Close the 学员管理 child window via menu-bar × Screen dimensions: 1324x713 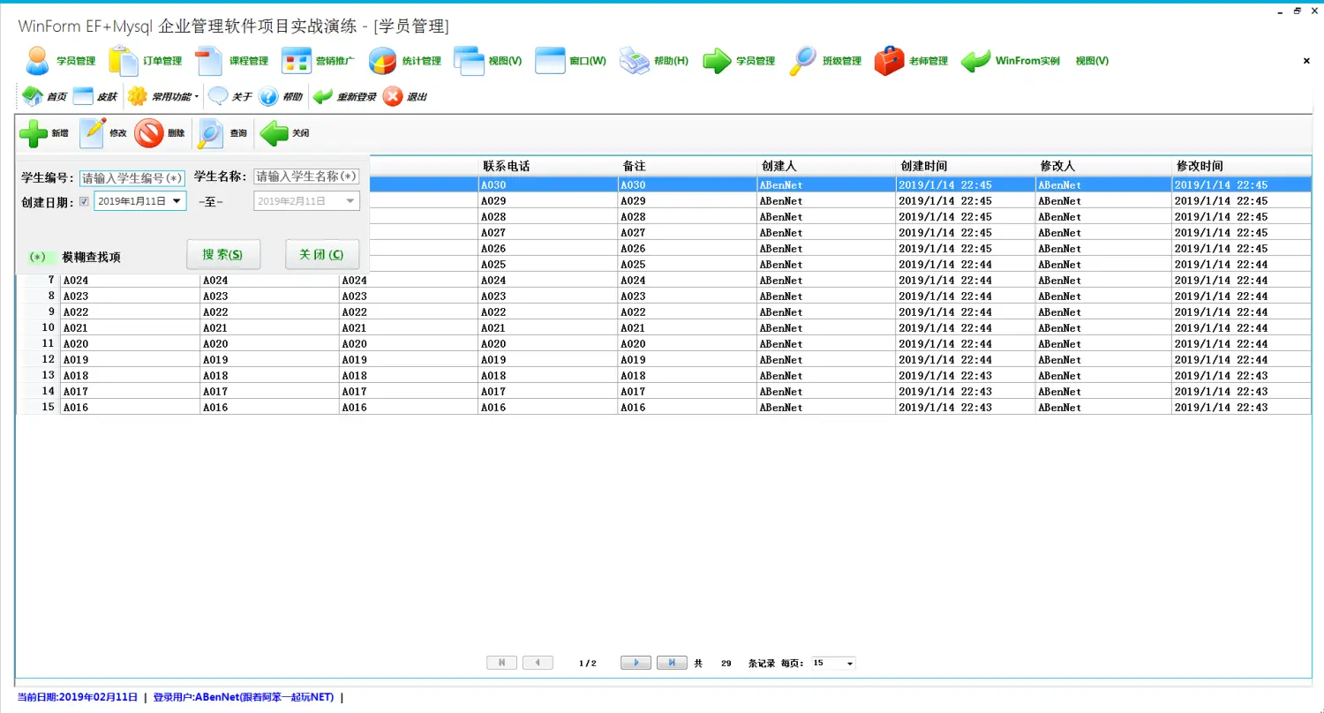click(1306, 61)
